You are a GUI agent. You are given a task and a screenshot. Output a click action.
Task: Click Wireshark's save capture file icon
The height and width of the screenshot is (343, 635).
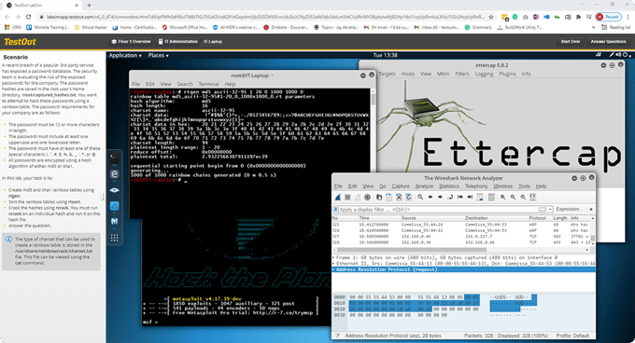click(x=388, y=198)
